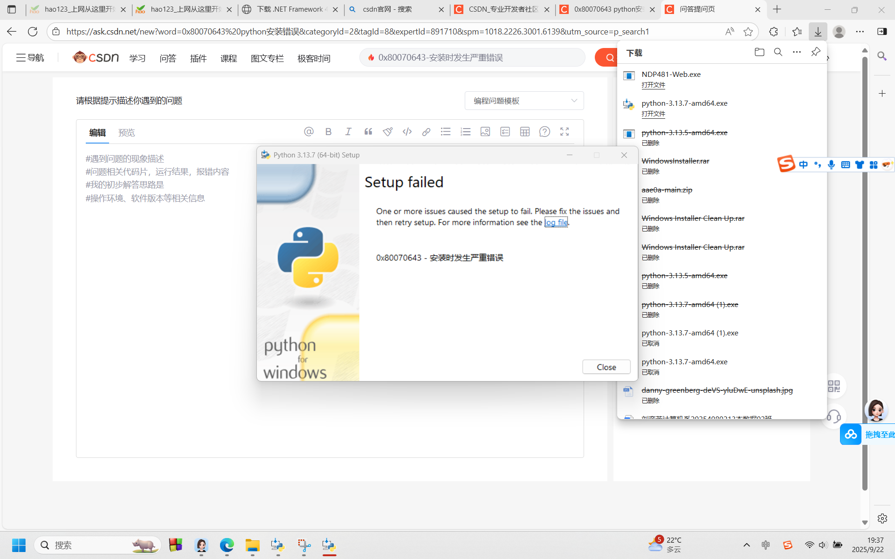Viewport: 895px width, 559px height.
Task: Click the Bold formatting icon in editor
Action: tap(328, 132)
